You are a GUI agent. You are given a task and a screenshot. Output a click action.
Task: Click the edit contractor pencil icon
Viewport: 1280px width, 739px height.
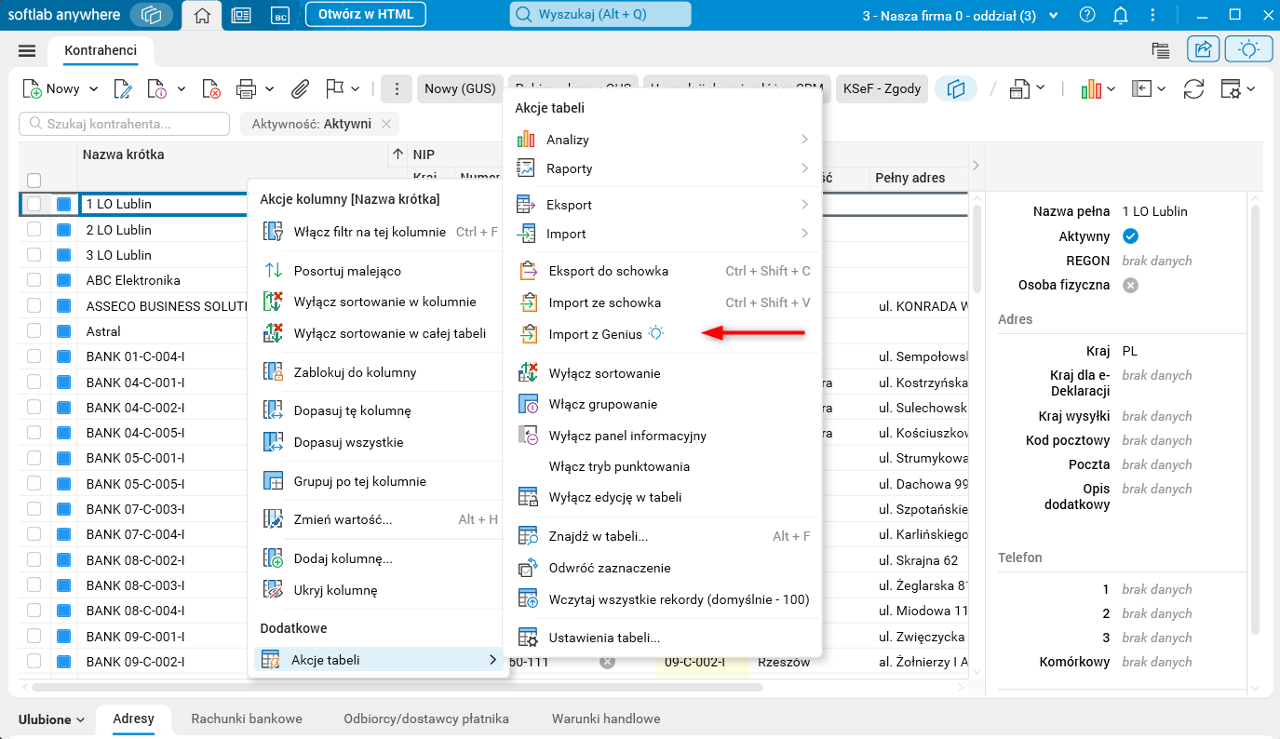[122, 89]
